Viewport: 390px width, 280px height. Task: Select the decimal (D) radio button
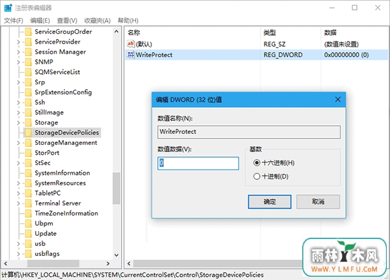(x=257, y=177)
